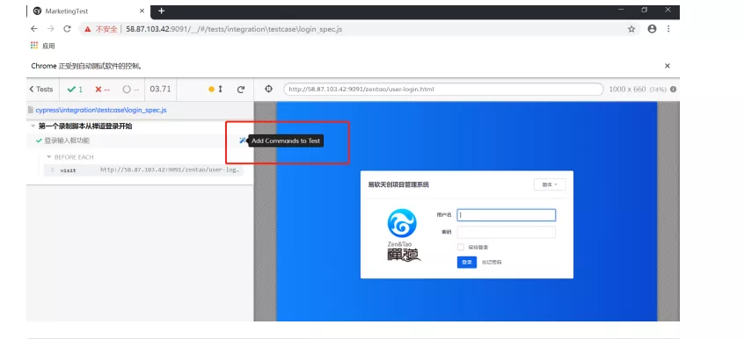
Task: Focus the username input field
Action: click(x=506, y=215)
